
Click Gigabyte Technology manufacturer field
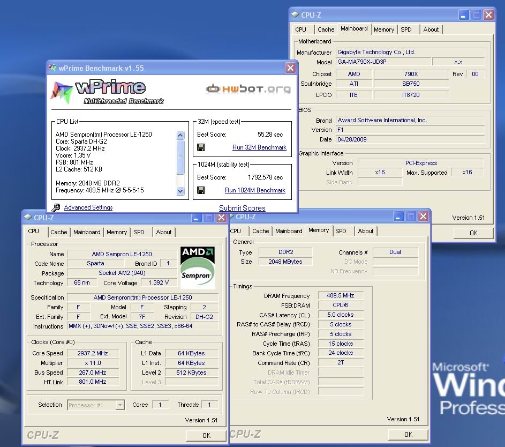[x=410, y=52]
